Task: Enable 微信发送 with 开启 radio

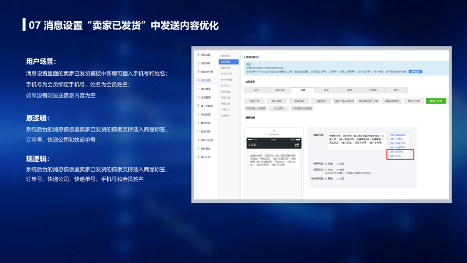Action: pos(326,164)
